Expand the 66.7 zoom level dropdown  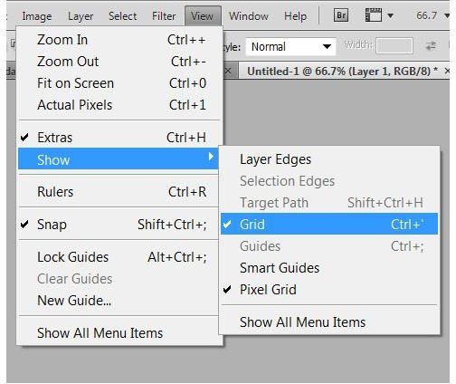[447, 15]
